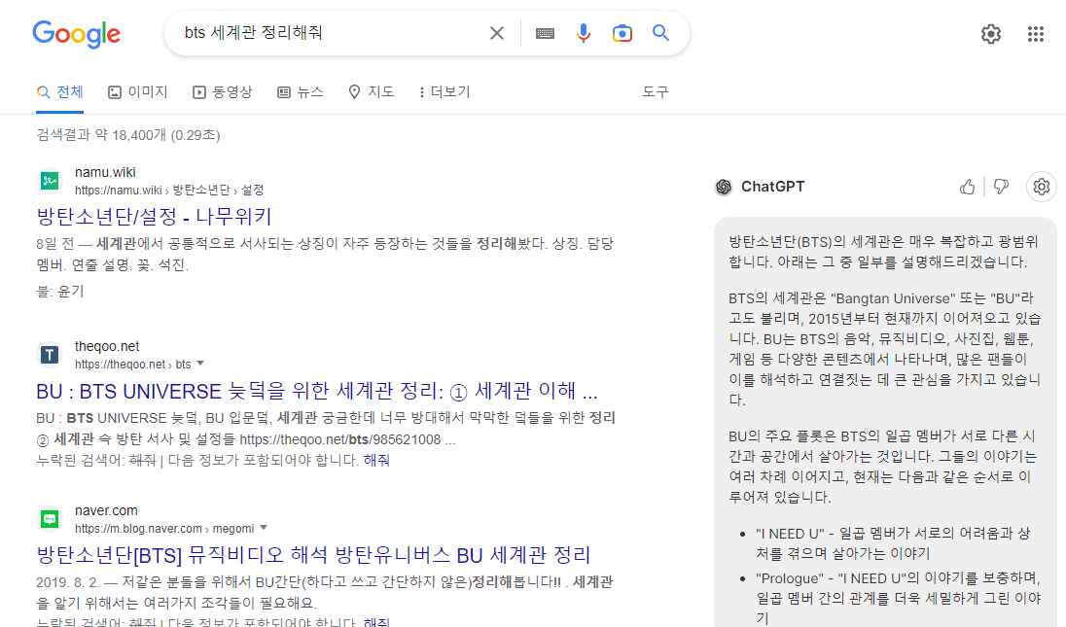Image resolution: width=1066 pixels, height=627 pixels.
Task: Open the 방탄소년단[BTS] 뮤직비디오 해석 result
Action: pos(313,555)
